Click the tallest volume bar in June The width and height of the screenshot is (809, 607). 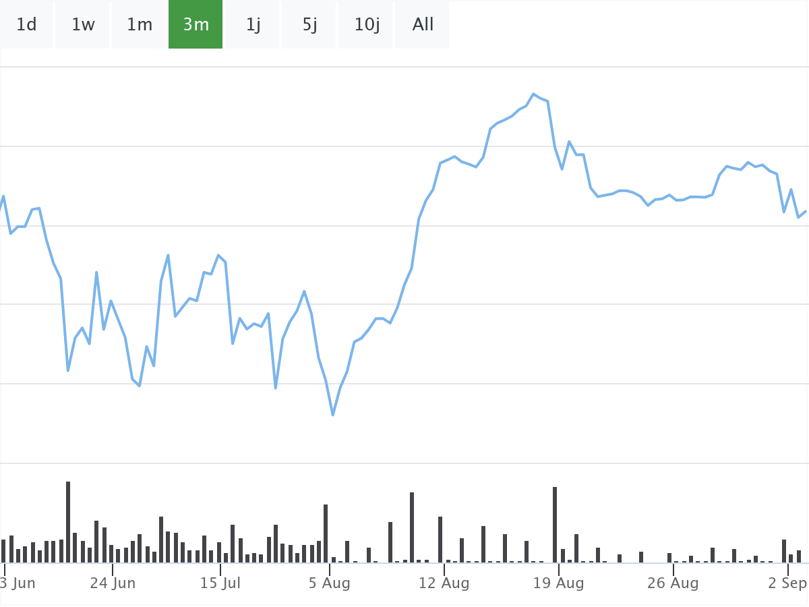pos(68,521)
